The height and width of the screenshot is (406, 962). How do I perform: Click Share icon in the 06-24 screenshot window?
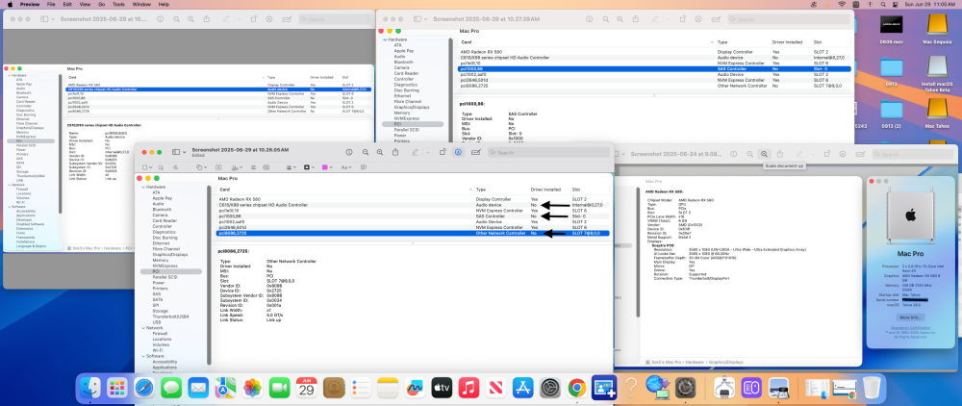780,155
